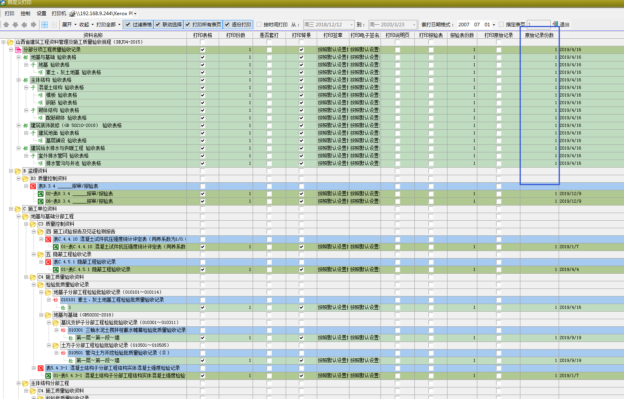The width and height of the screenshot is (624, 399).
Task: Click the red 检 icon of 010101 素土
Action: click(x=56, y=300)
